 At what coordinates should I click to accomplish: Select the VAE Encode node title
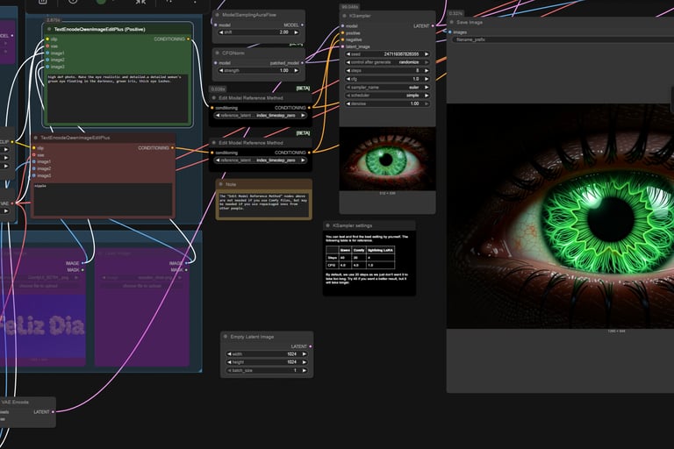pyautogui.click(x=15, y=403)
